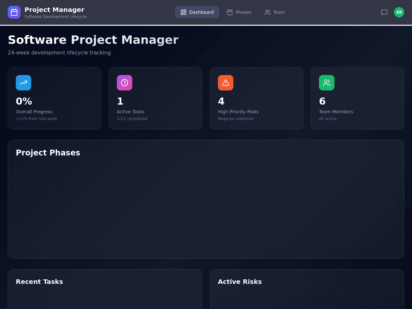This screenshot has height=309, width=412.
Task: Click the "+12% from last week" text
Action: (36, 119)
